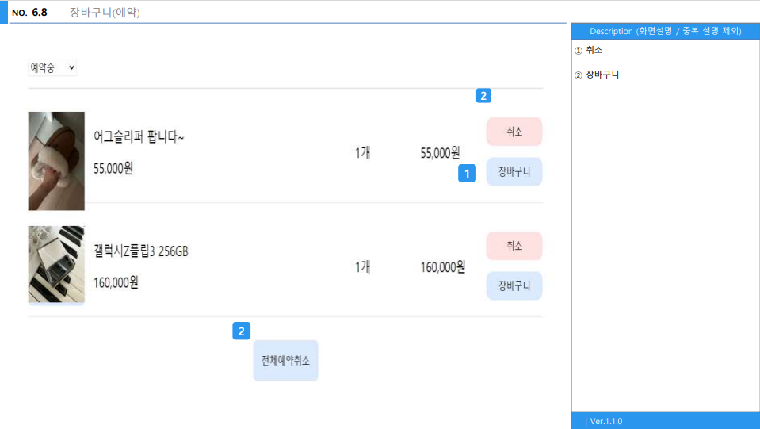Cancel the 갤럭시Z플립3 reservation with 취소
760x429 pixels.
click(x=514, y=246)
